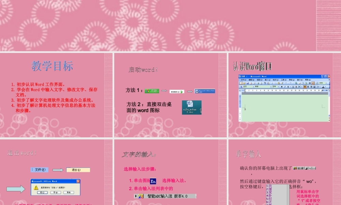Click the Paste icon in Word toolbar
The width and height of the screenshot is (341, 205).
[279, 83]
